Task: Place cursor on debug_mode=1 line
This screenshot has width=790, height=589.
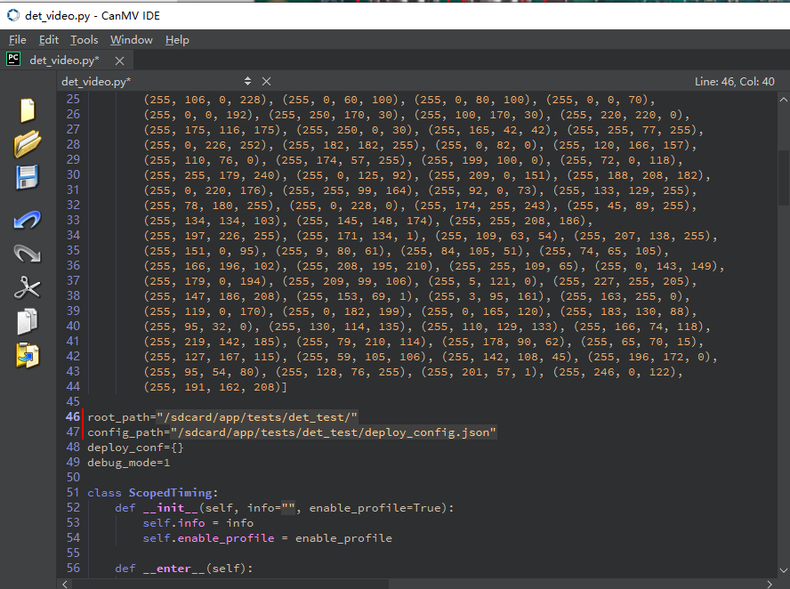Action: pyautogui.click(x=128, y=463)
